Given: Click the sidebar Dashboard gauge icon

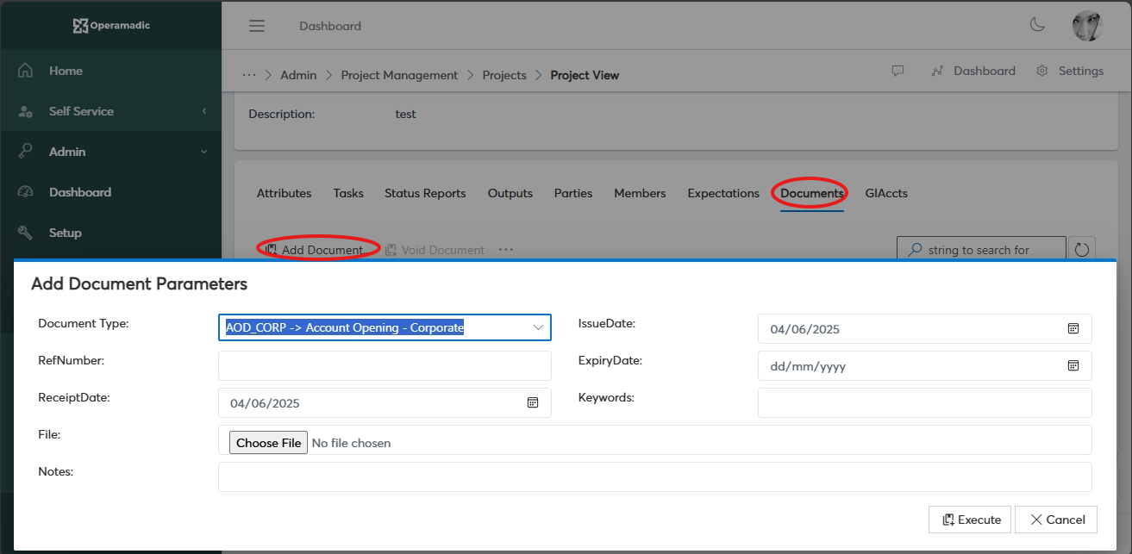Looking at the screenshot, I should point(26,192).
